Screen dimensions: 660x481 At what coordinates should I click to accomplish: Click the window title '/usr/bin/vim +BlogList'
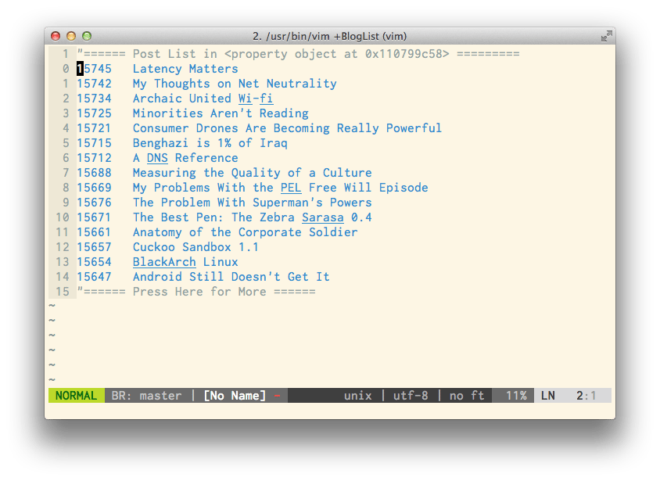click(329, 36)
